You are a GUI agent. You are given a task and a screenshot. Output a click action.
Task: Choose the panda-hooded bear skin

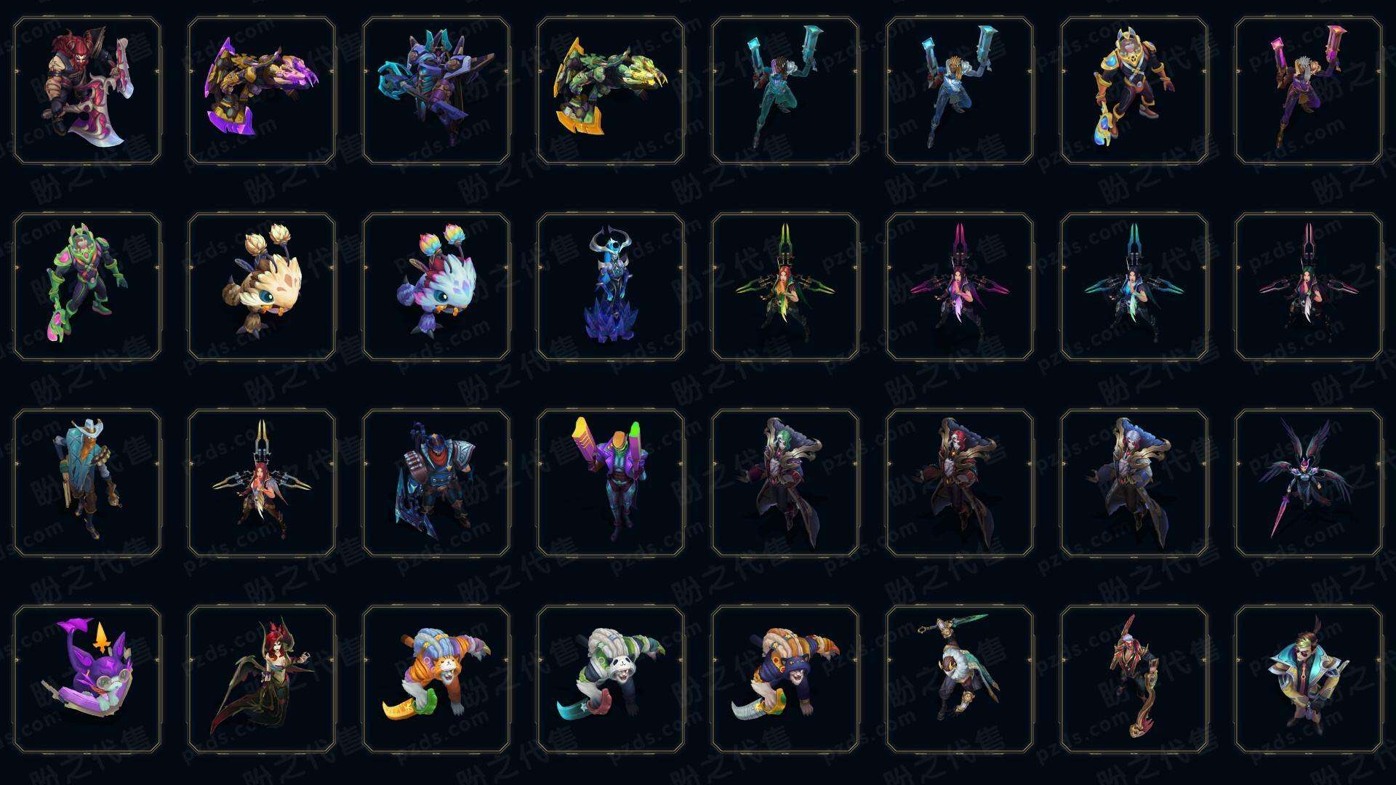[611, 679]
